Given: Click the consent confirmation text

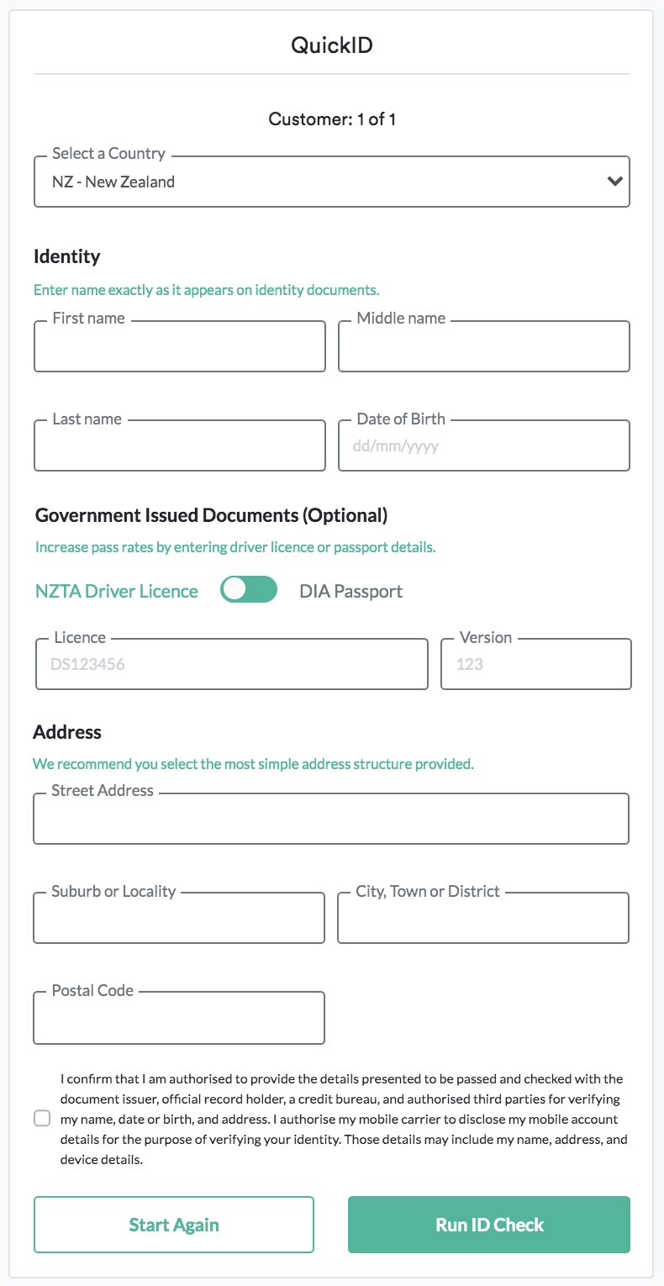Looking at the screenshot, I should tap(343, 1119).
